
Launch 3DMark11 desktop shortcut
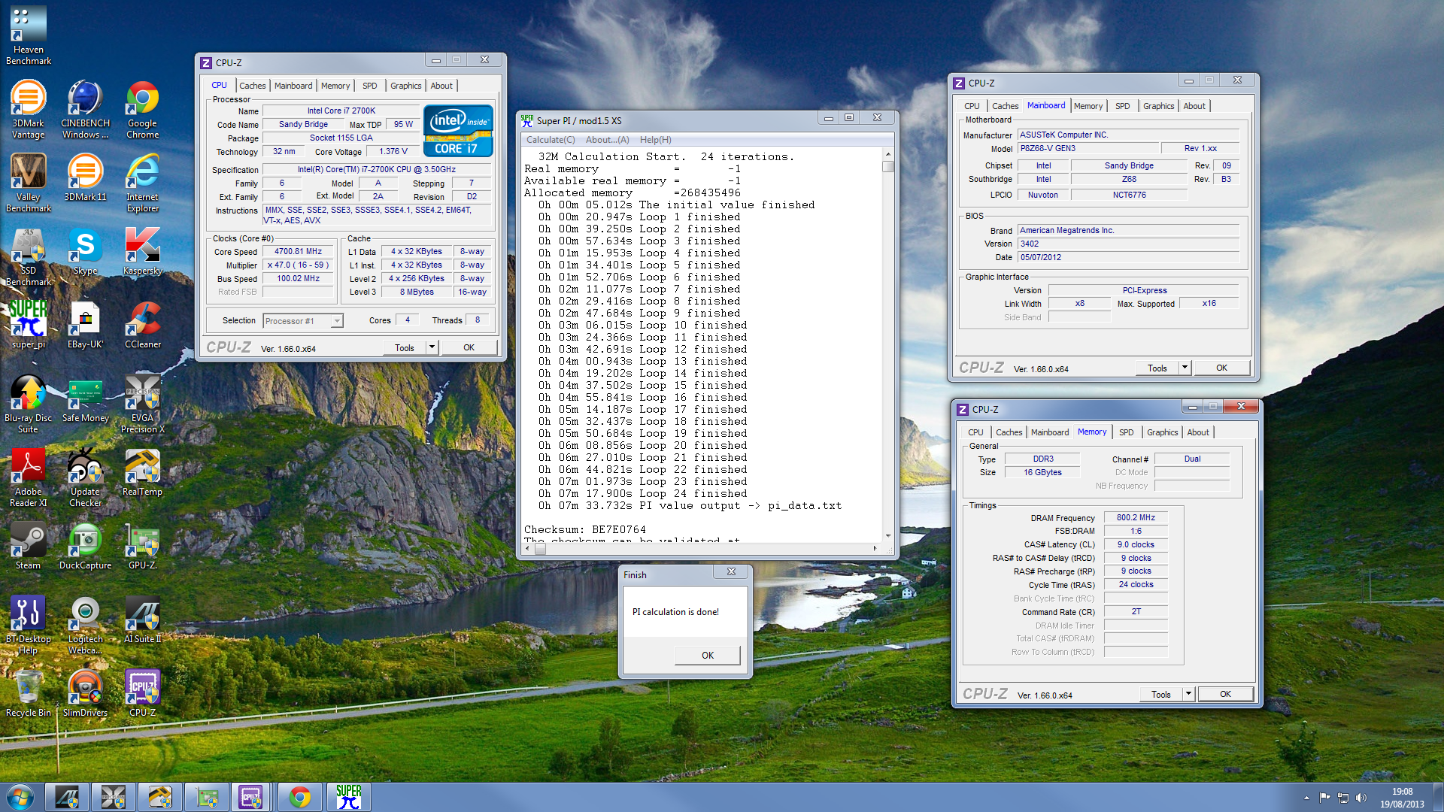click(x=85, y=178)
